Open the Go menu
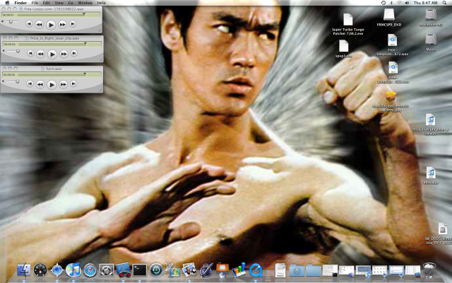 (71, 3)
